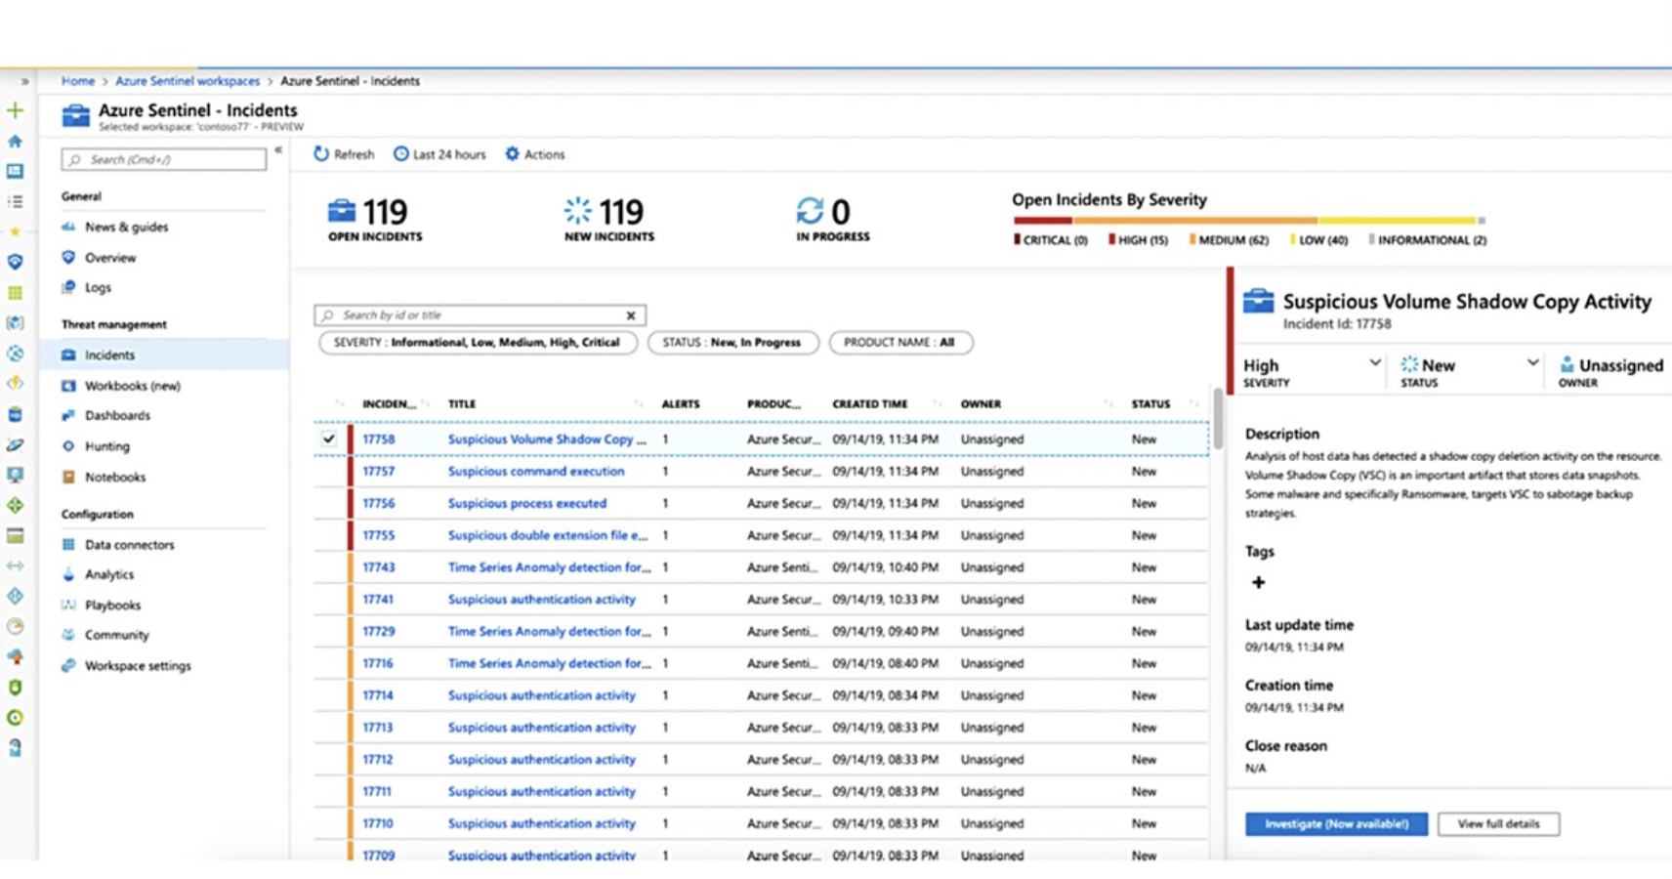This screenshot has width=1672, height=879.
Task: Select Incidents in Threat management menu
Action: click(x=164, y=355)
